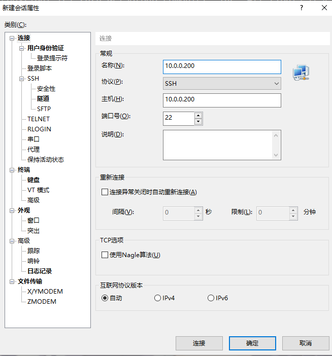This screenshot has height=356, width=332.
Task: Collapse the SSH tree node
Action: (22, 79)
